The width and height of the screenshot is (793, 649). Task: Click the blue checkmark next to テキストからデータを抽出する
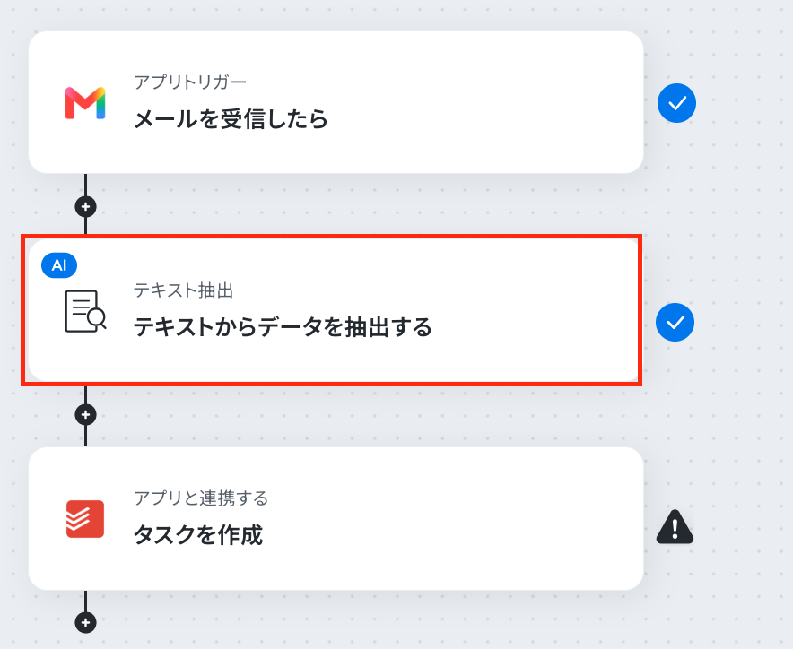(675, 322)
